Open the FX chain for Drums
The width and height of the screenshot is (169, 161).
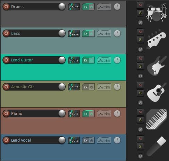click(86, 7)
